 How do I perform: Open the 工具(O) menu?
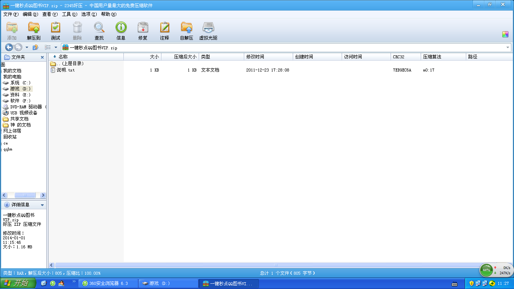pyautogui.click(x=69, y=14)
